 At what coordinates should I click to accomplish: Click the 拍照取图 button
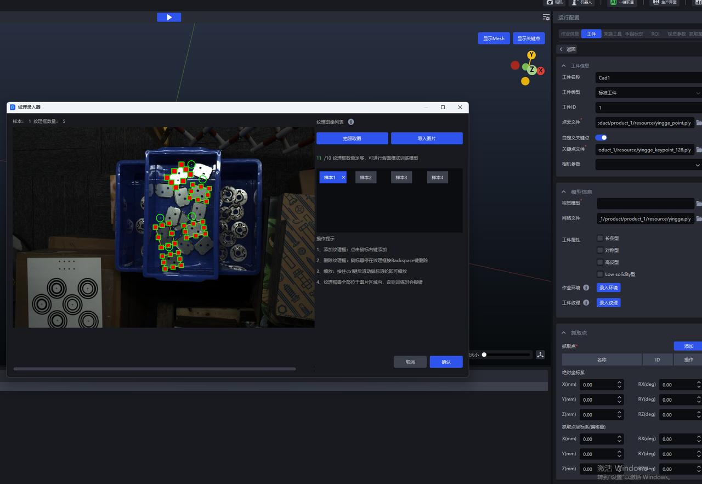pos(352,138)
